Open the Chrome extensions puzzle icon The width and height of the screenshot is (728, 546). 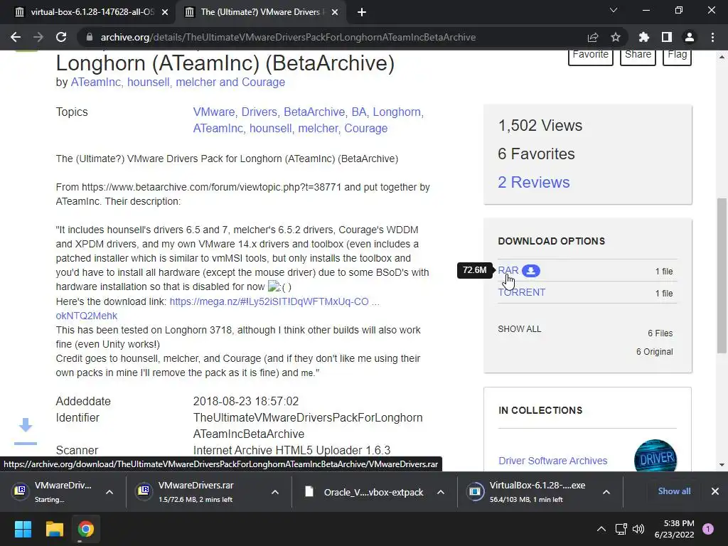(x=644, y=37)
